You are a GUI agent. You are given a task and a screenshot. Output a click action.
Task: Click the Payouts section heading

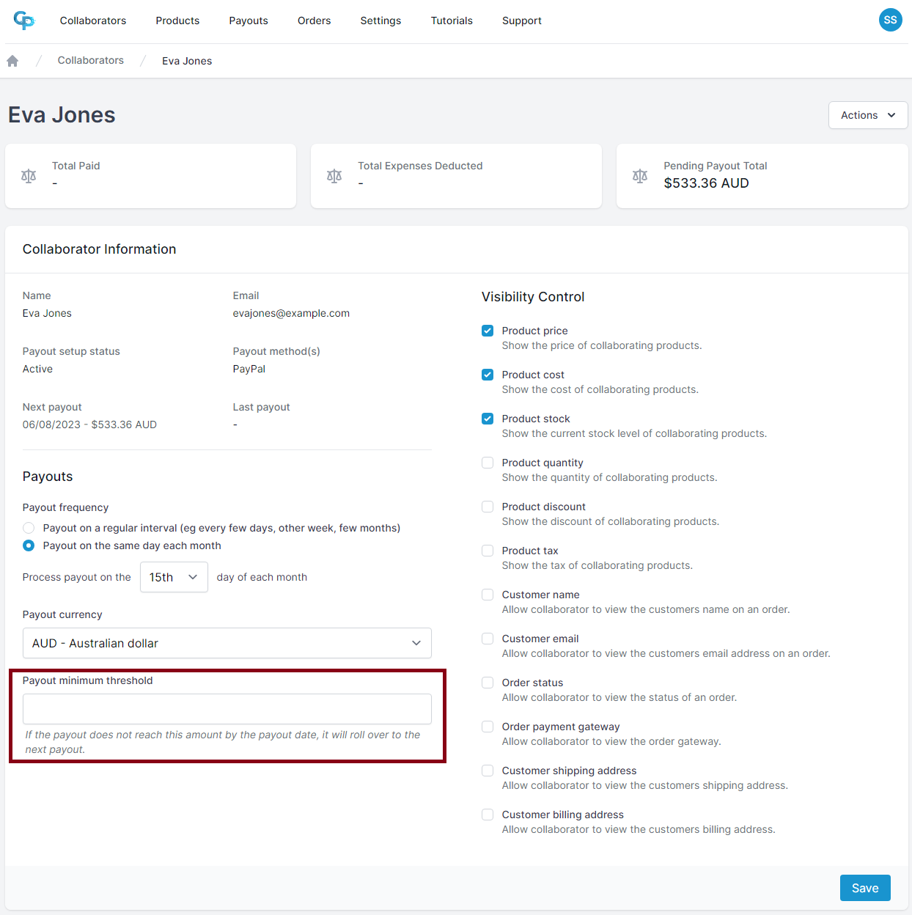click(48, 477)
